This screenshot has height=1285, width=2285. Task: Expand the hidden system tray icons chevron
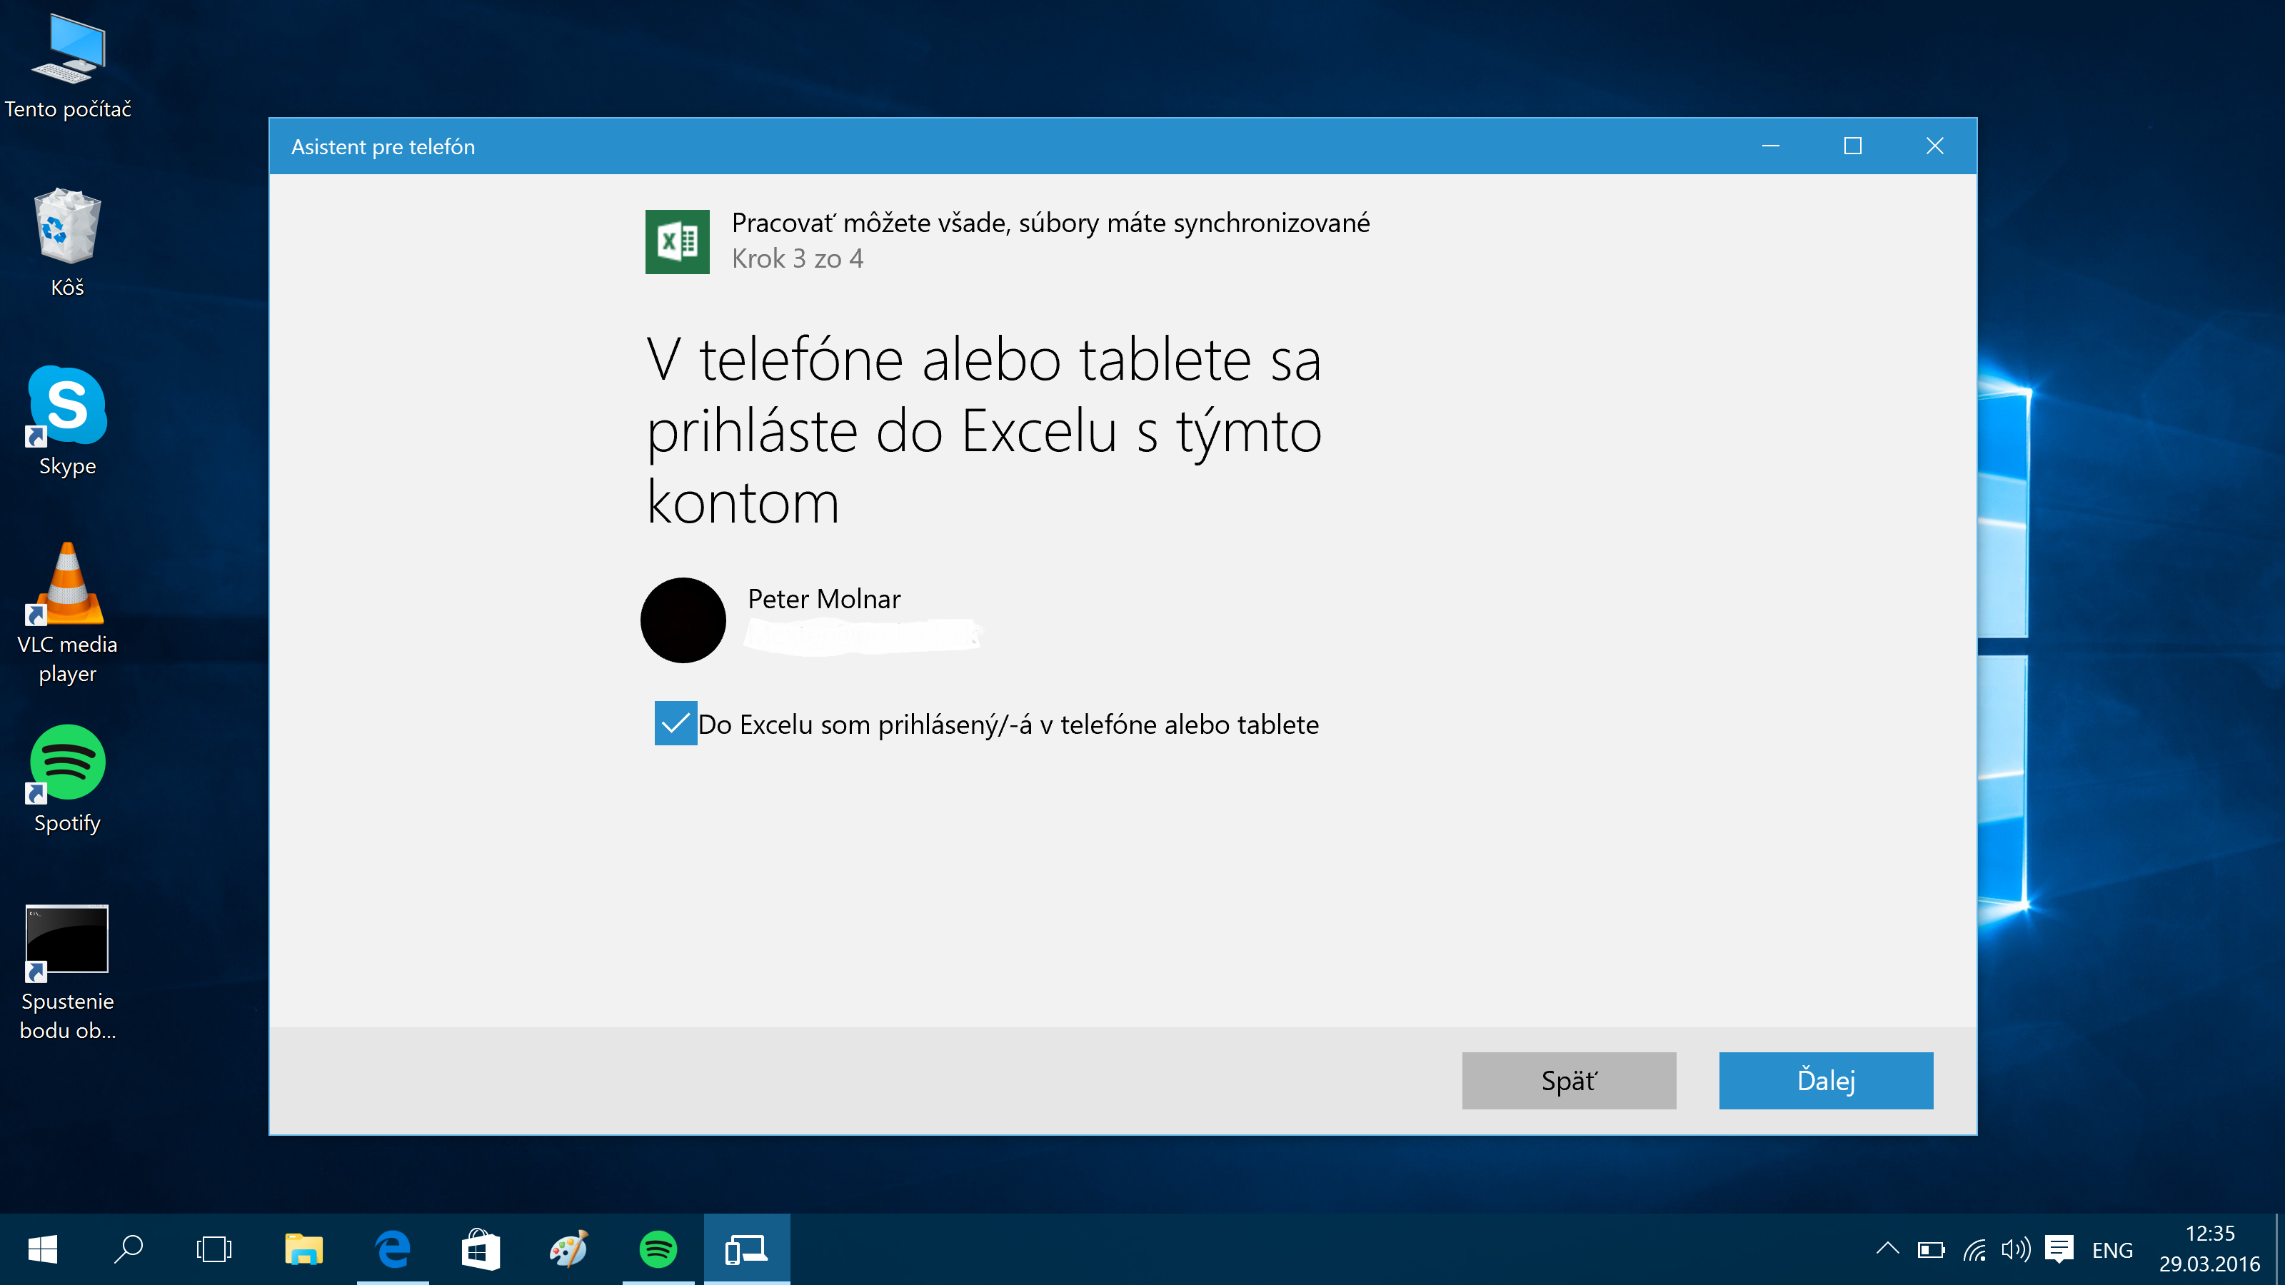(1887, 1249)
